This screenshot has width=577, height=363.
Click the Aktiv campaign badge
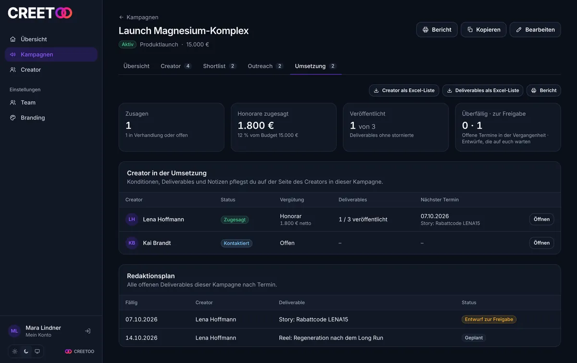[127, 44]
